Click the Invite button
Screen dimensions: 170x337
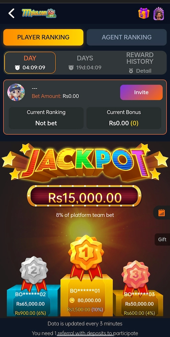[x=141, y=92]
